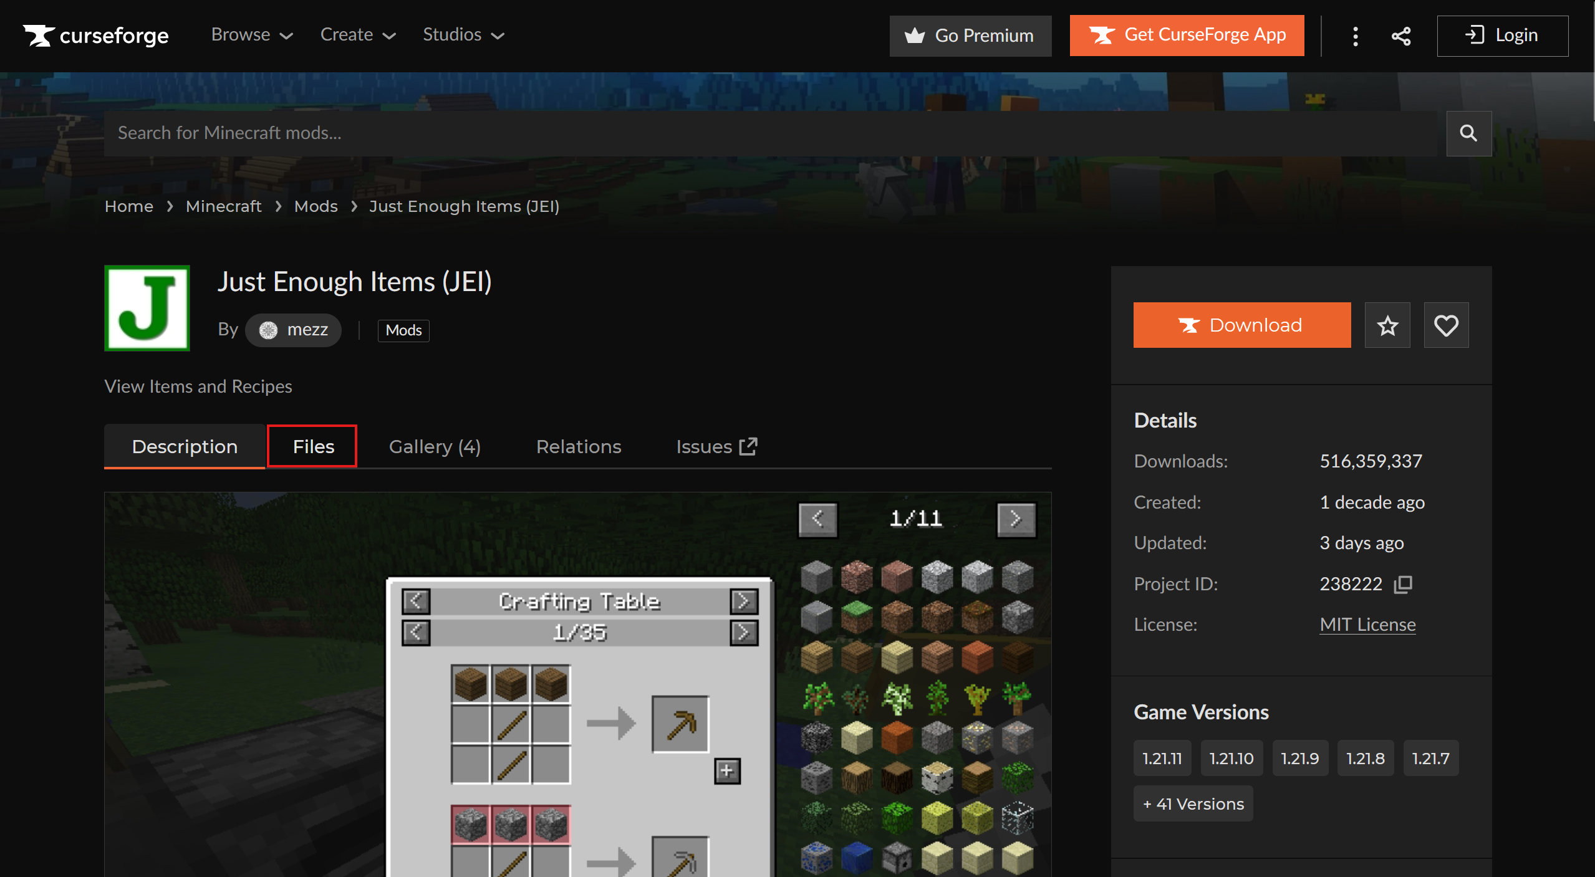The width and height of the screenshot is (1595, 877).
Task: Click mezz author avatar chip
Action: [x=293, y=330]
